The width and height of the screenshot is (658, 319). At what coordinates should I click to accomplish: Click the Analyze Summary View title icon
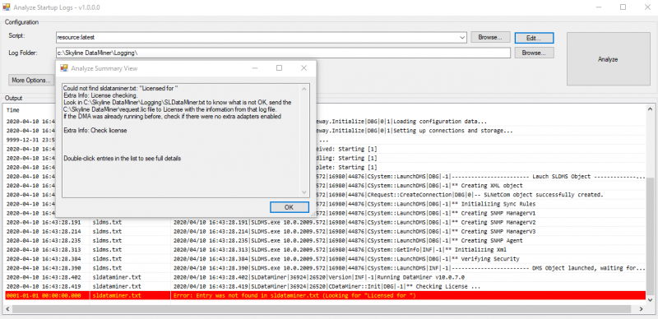point(64,68)
